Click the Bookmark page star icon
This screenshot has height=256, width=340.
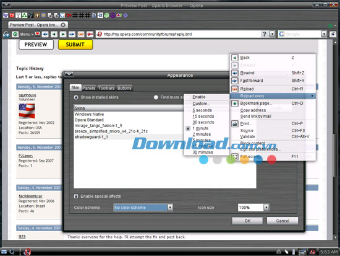[x=235, y=104]
